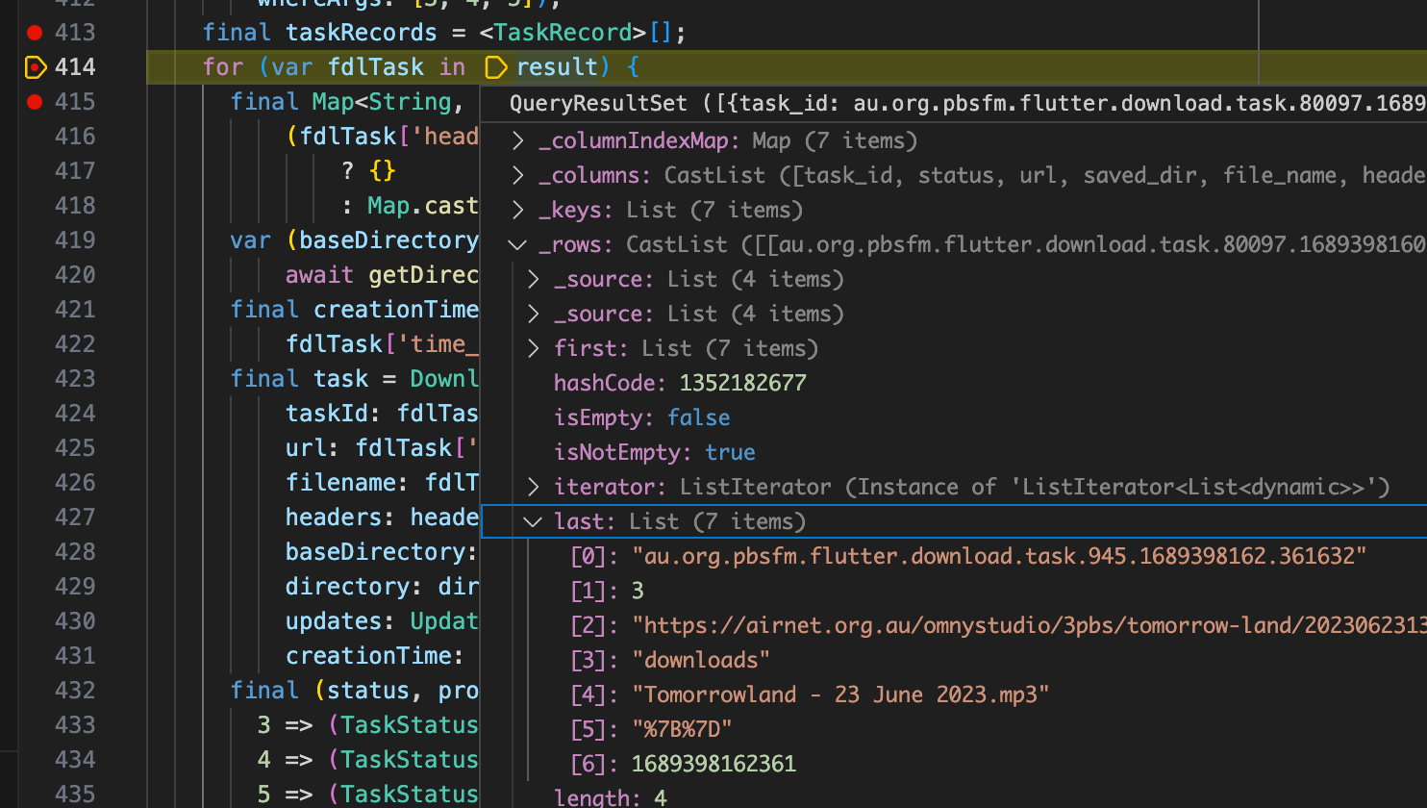The height and width of the screenshot is (808, 1427).
Task: Select the Tomorrowland mp3 filename entry
Action: [817, 694]
